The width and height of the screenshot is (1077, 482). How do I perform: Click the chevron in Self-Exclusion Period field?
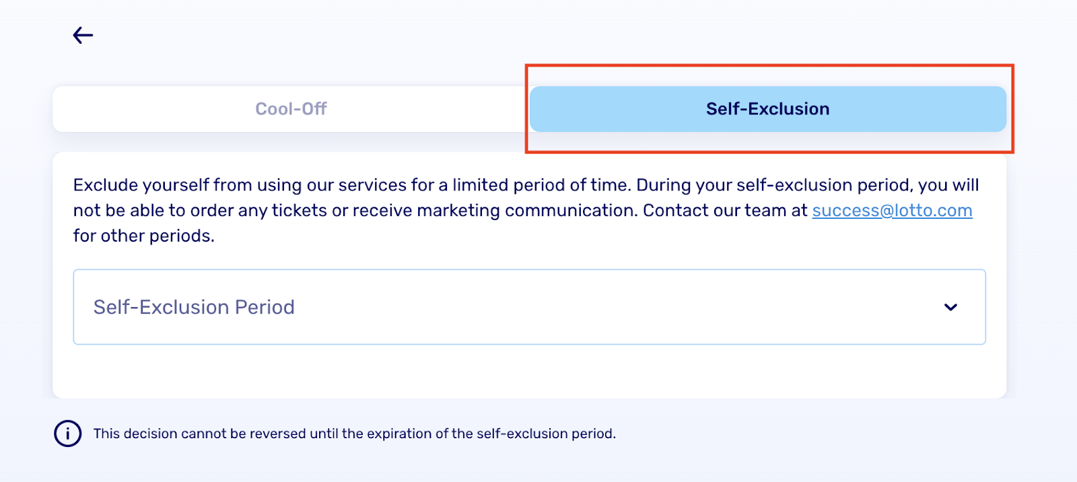950,307
